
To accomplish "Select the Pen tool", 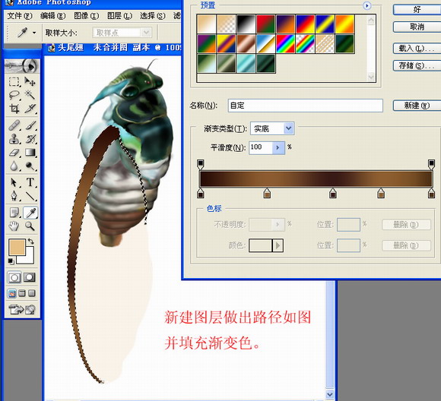I will [x=14, y=196].
